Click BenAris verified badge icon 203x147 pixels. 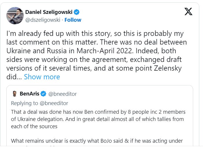[43, 94]
